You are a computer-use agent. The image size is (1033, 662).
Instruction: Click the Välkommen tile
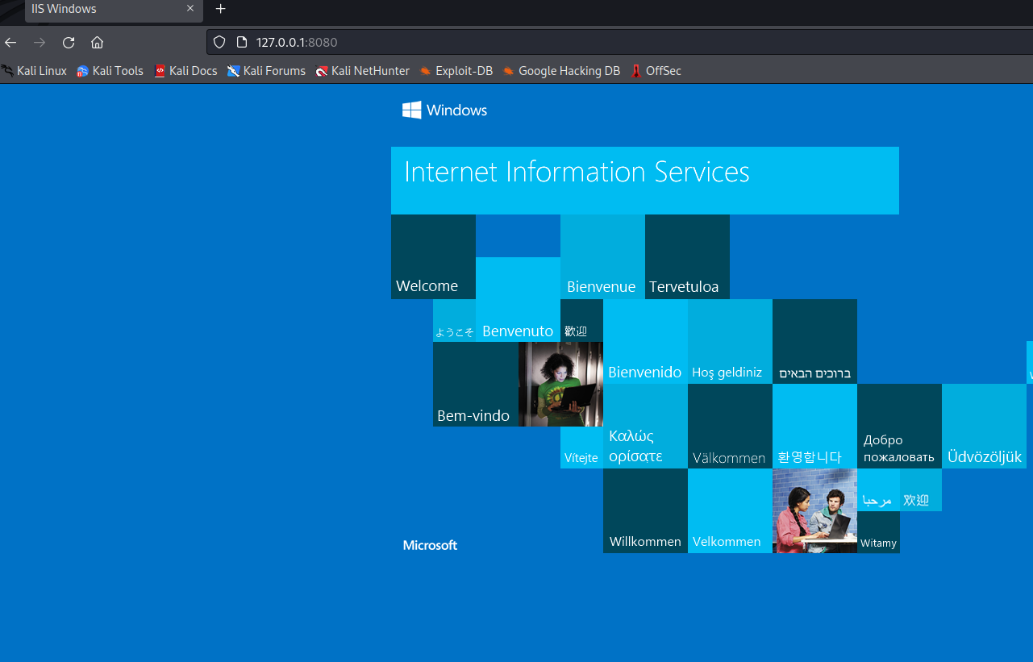(x=730, y=427)
